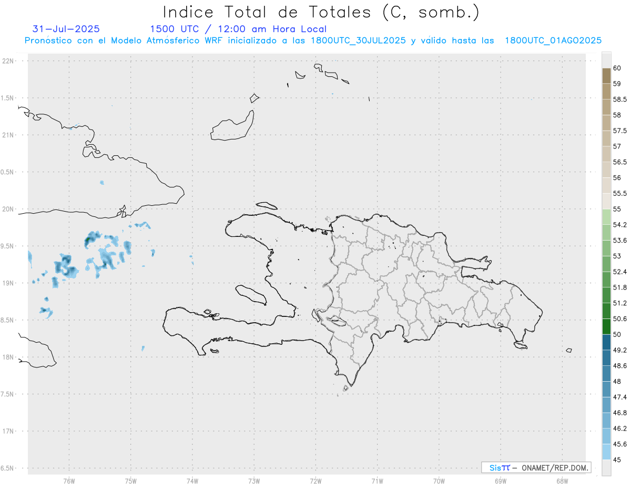Select the tan color bar segment between 57 and 57.5
The height and width of the screenshot is (488, 631).
606,138
